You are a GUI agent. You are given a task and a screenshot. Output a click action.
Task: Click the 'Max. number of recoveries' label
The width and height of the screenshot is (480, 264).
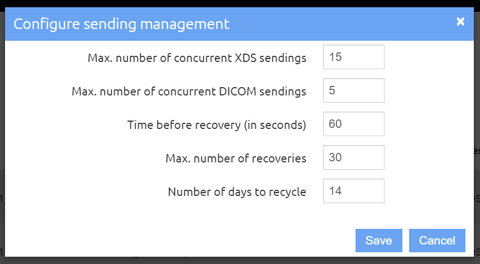click(x=236, y=159)
